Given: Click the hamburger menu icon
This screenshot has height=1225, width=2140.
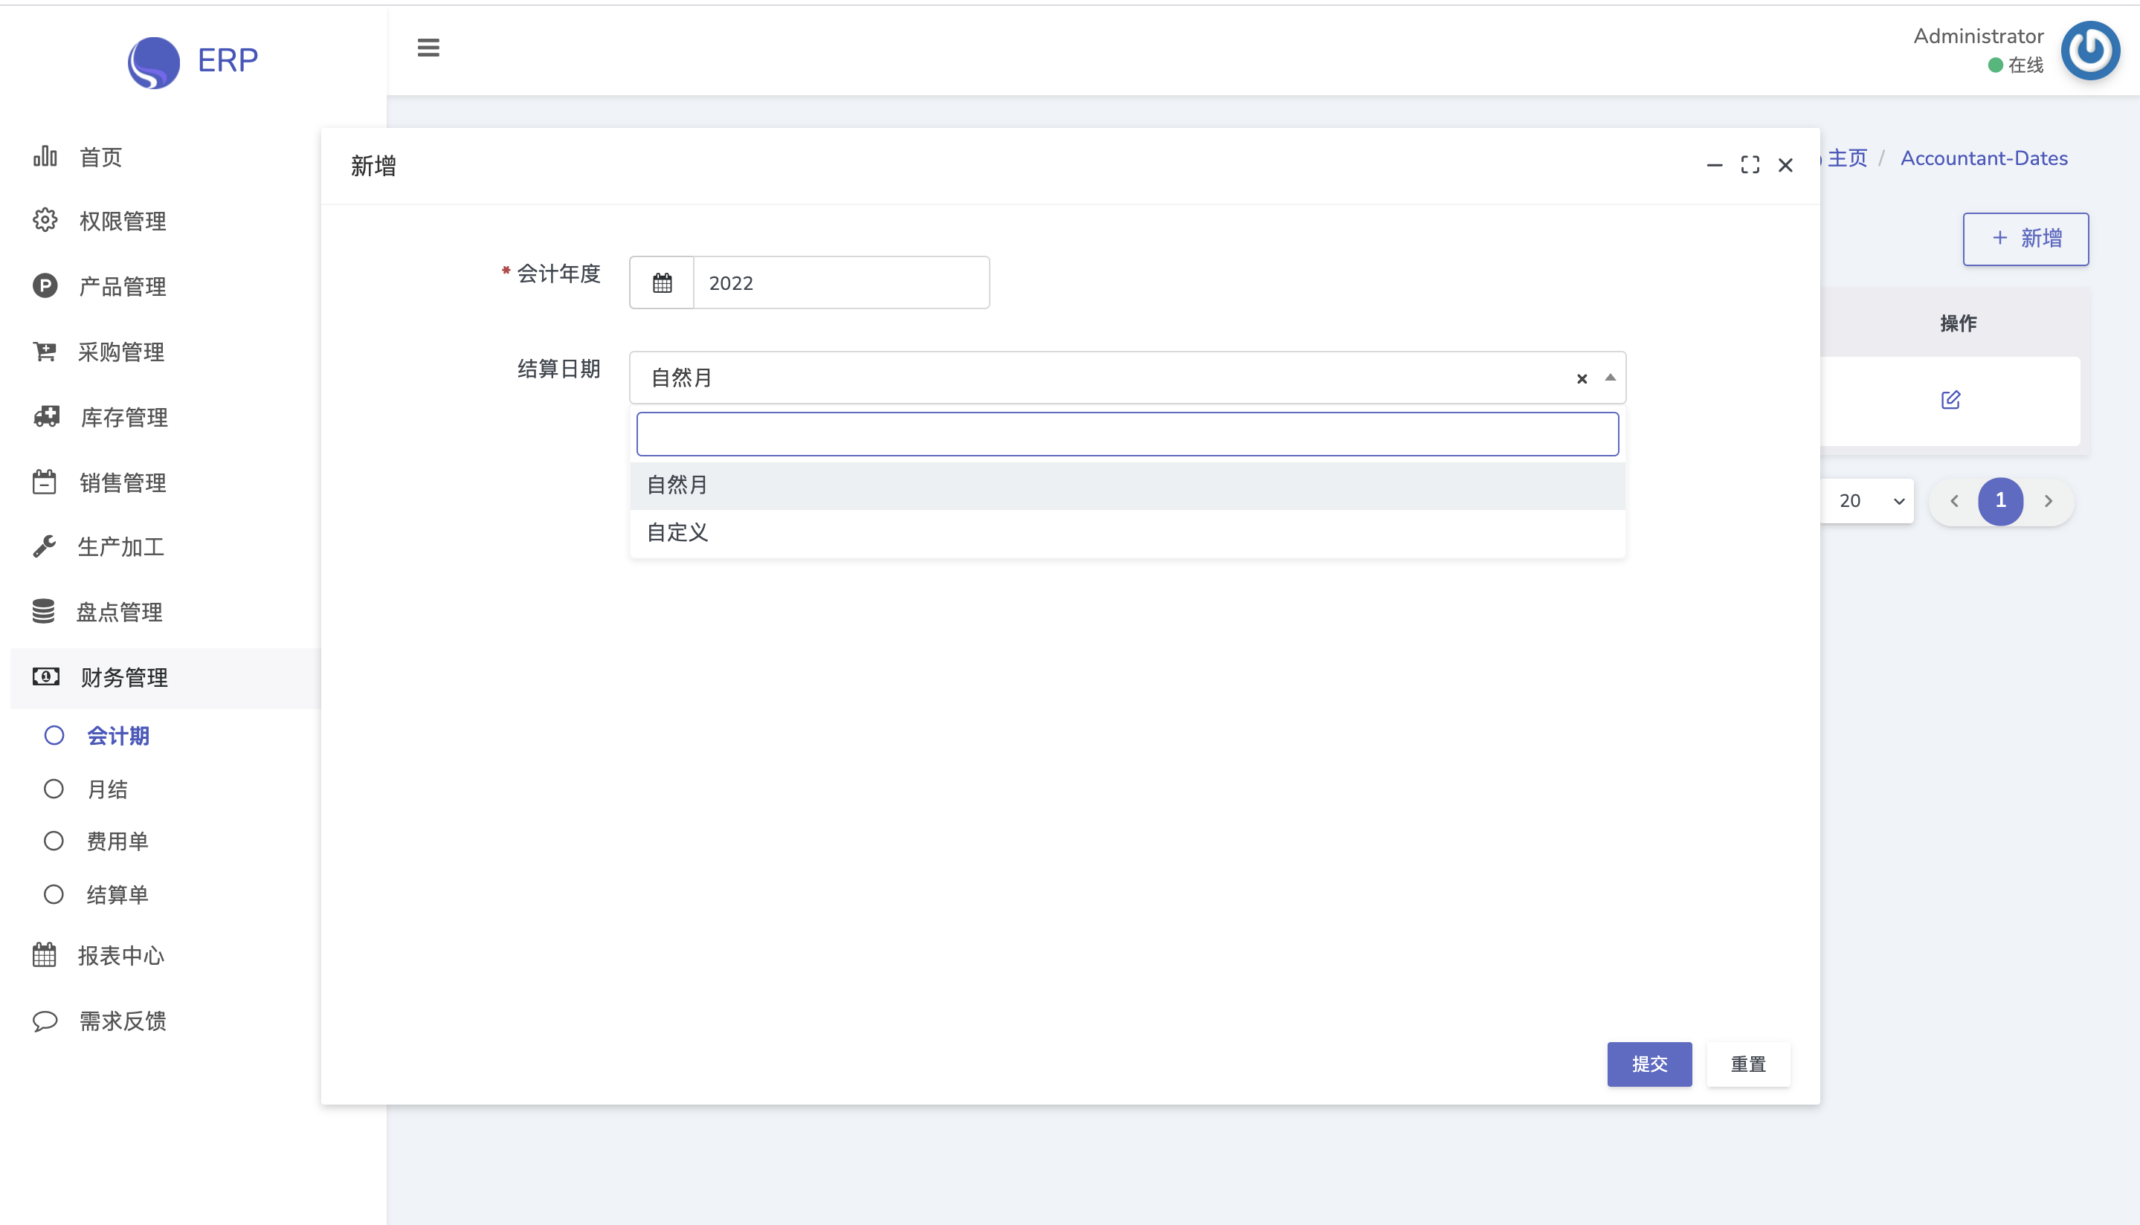Looking at the screenshot, I should tap(428, 48).
